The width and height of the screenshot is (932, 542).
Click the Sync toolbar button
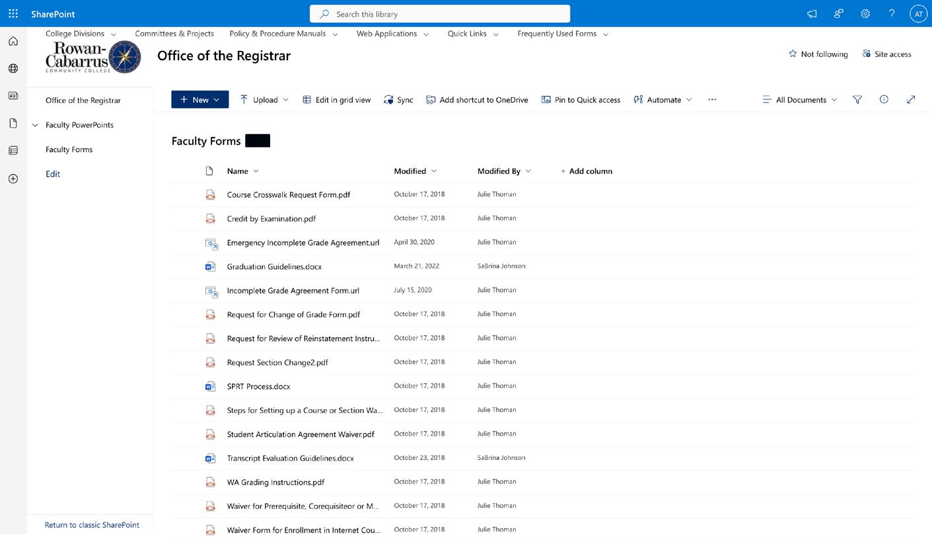[398, 100]
